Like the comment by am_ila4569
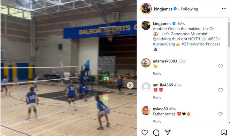Image resolution: width=230 pixels, height=136 pixels. 220,90
